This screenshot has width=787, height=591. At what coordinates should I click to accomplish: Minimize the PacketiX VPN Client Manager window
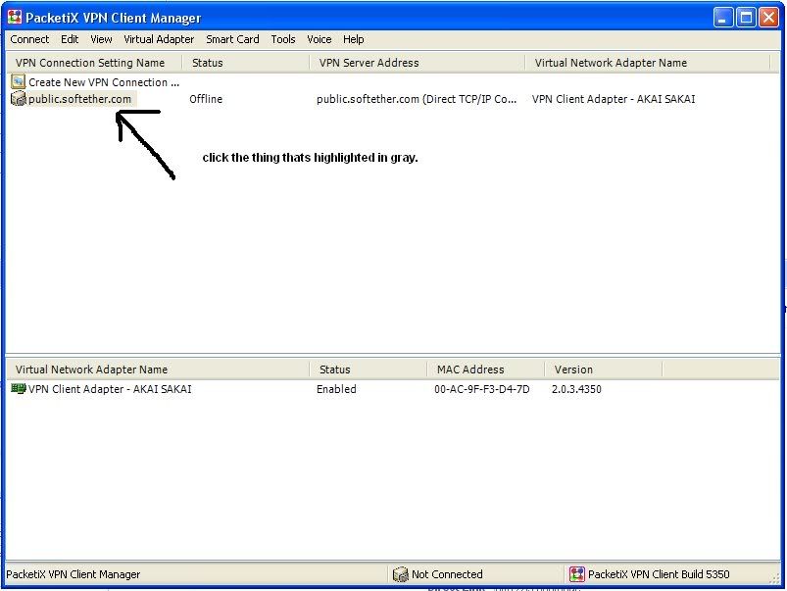click(x=722, y=18)
